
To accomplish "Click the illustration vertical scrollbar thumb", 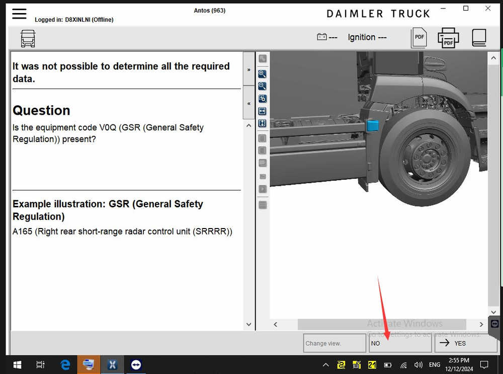I will pyautogui.click(x=493, y=185).
